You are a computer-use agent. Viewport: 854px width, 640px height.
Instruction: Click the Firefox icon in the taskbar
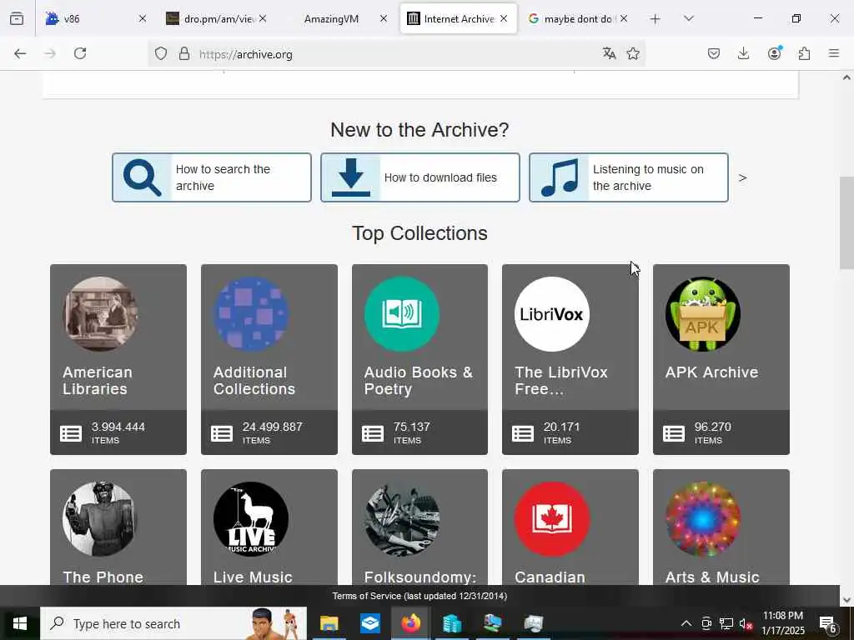[410, 623]
